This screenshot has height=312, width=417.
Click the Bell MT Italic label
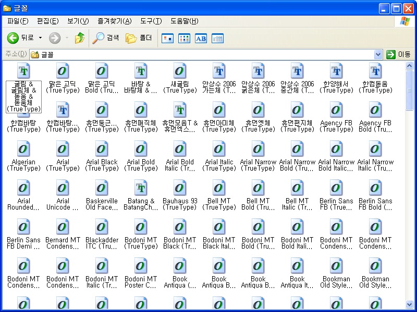[x=297, y=204]
